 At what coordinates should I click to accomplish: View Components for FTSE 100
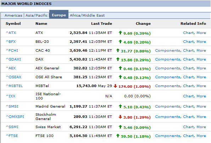pos(167,136)
